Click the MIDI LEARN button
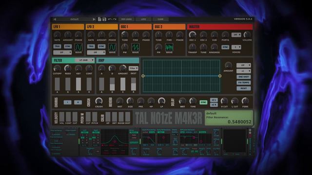Viewport: 312px width, 175px height. coord(126,19)
